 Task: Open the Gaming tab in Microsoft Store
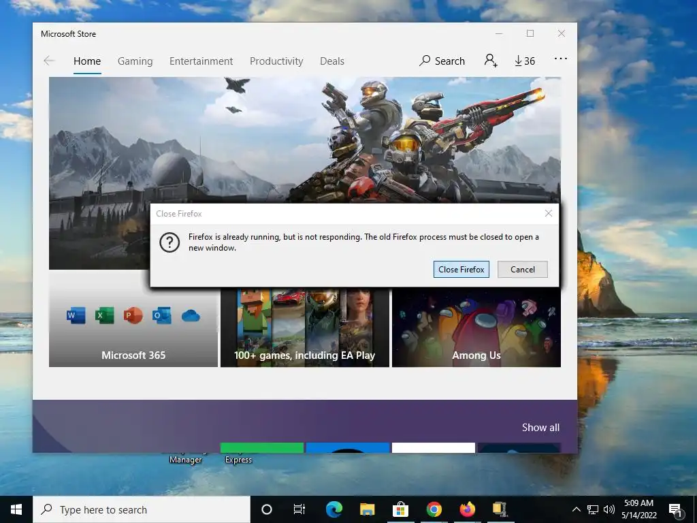coord(135,61)
